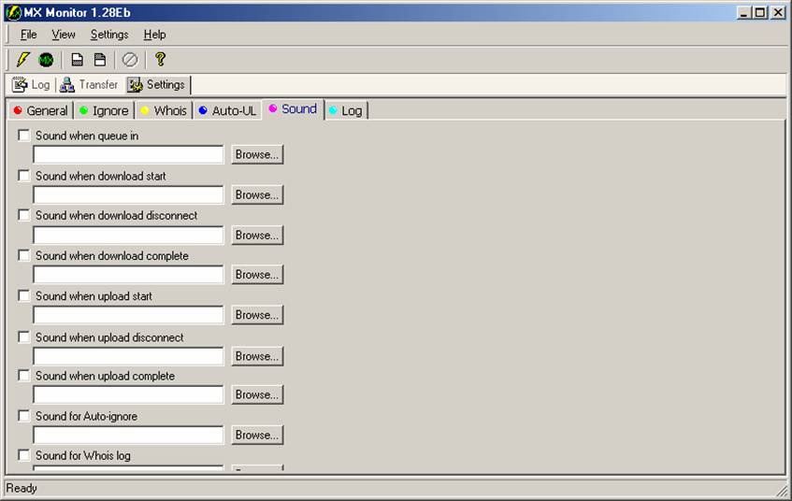Click the first document icon in toolbar
The image size is (792, 501).
coord(78,59)
